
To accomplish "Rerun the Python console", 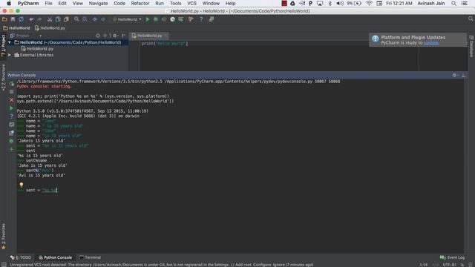I will click(x=12, y=84).
